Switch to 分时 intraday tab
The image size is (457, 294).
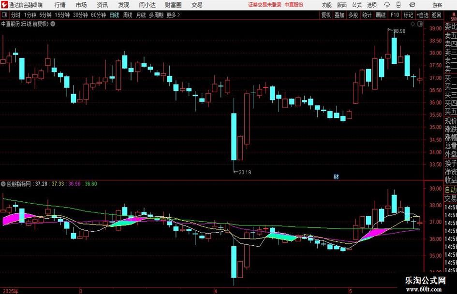point(16,15)
